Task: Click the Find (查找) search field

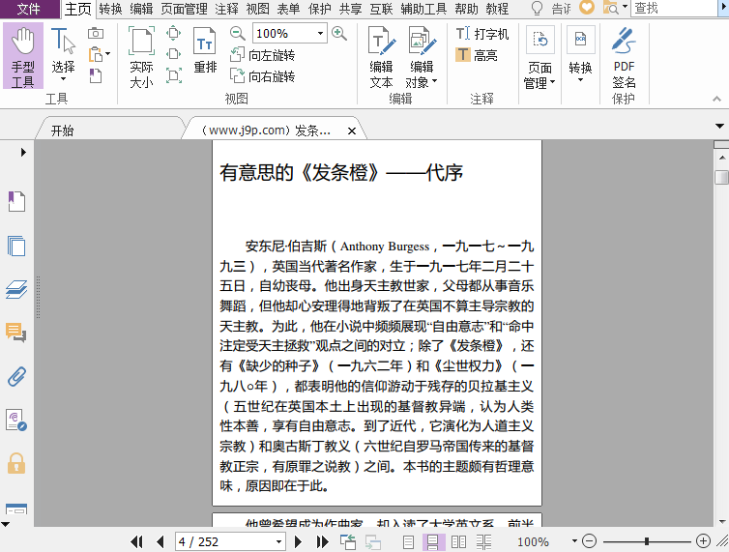Action: point(674,9)
